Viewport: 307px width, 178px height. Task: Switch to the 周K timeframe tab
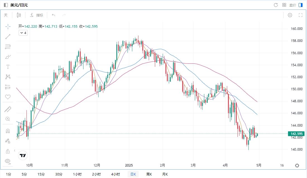click(149, 174)
